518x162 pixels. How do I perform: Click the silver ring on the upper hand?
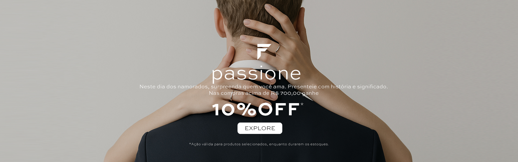point(278,49)
